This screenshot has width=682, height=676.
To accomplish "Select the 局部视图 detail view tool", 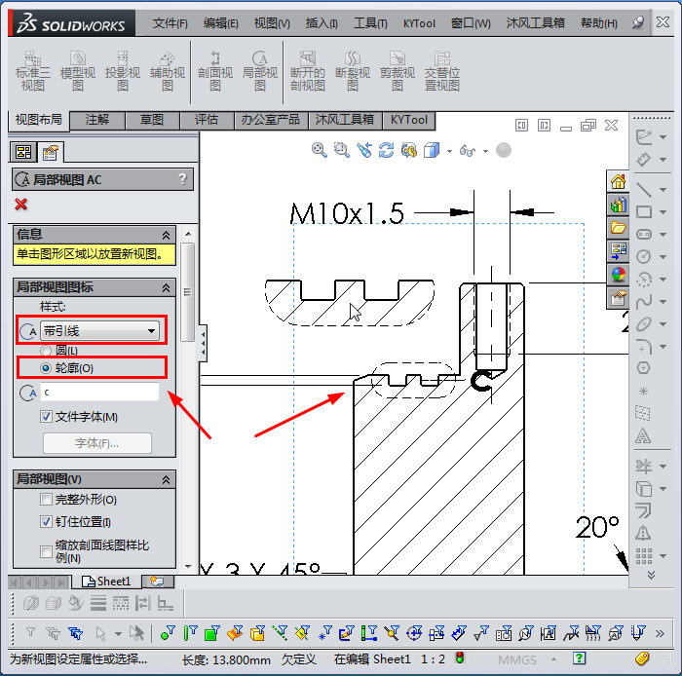I will pos(260,70).
